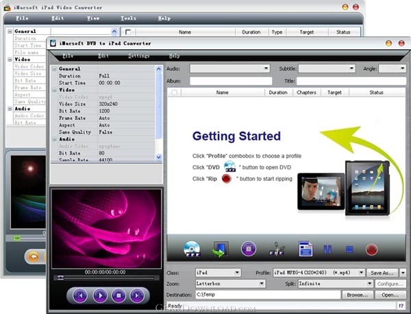Click the orange back arrow in Video Converter

click(x=34, y=256)
